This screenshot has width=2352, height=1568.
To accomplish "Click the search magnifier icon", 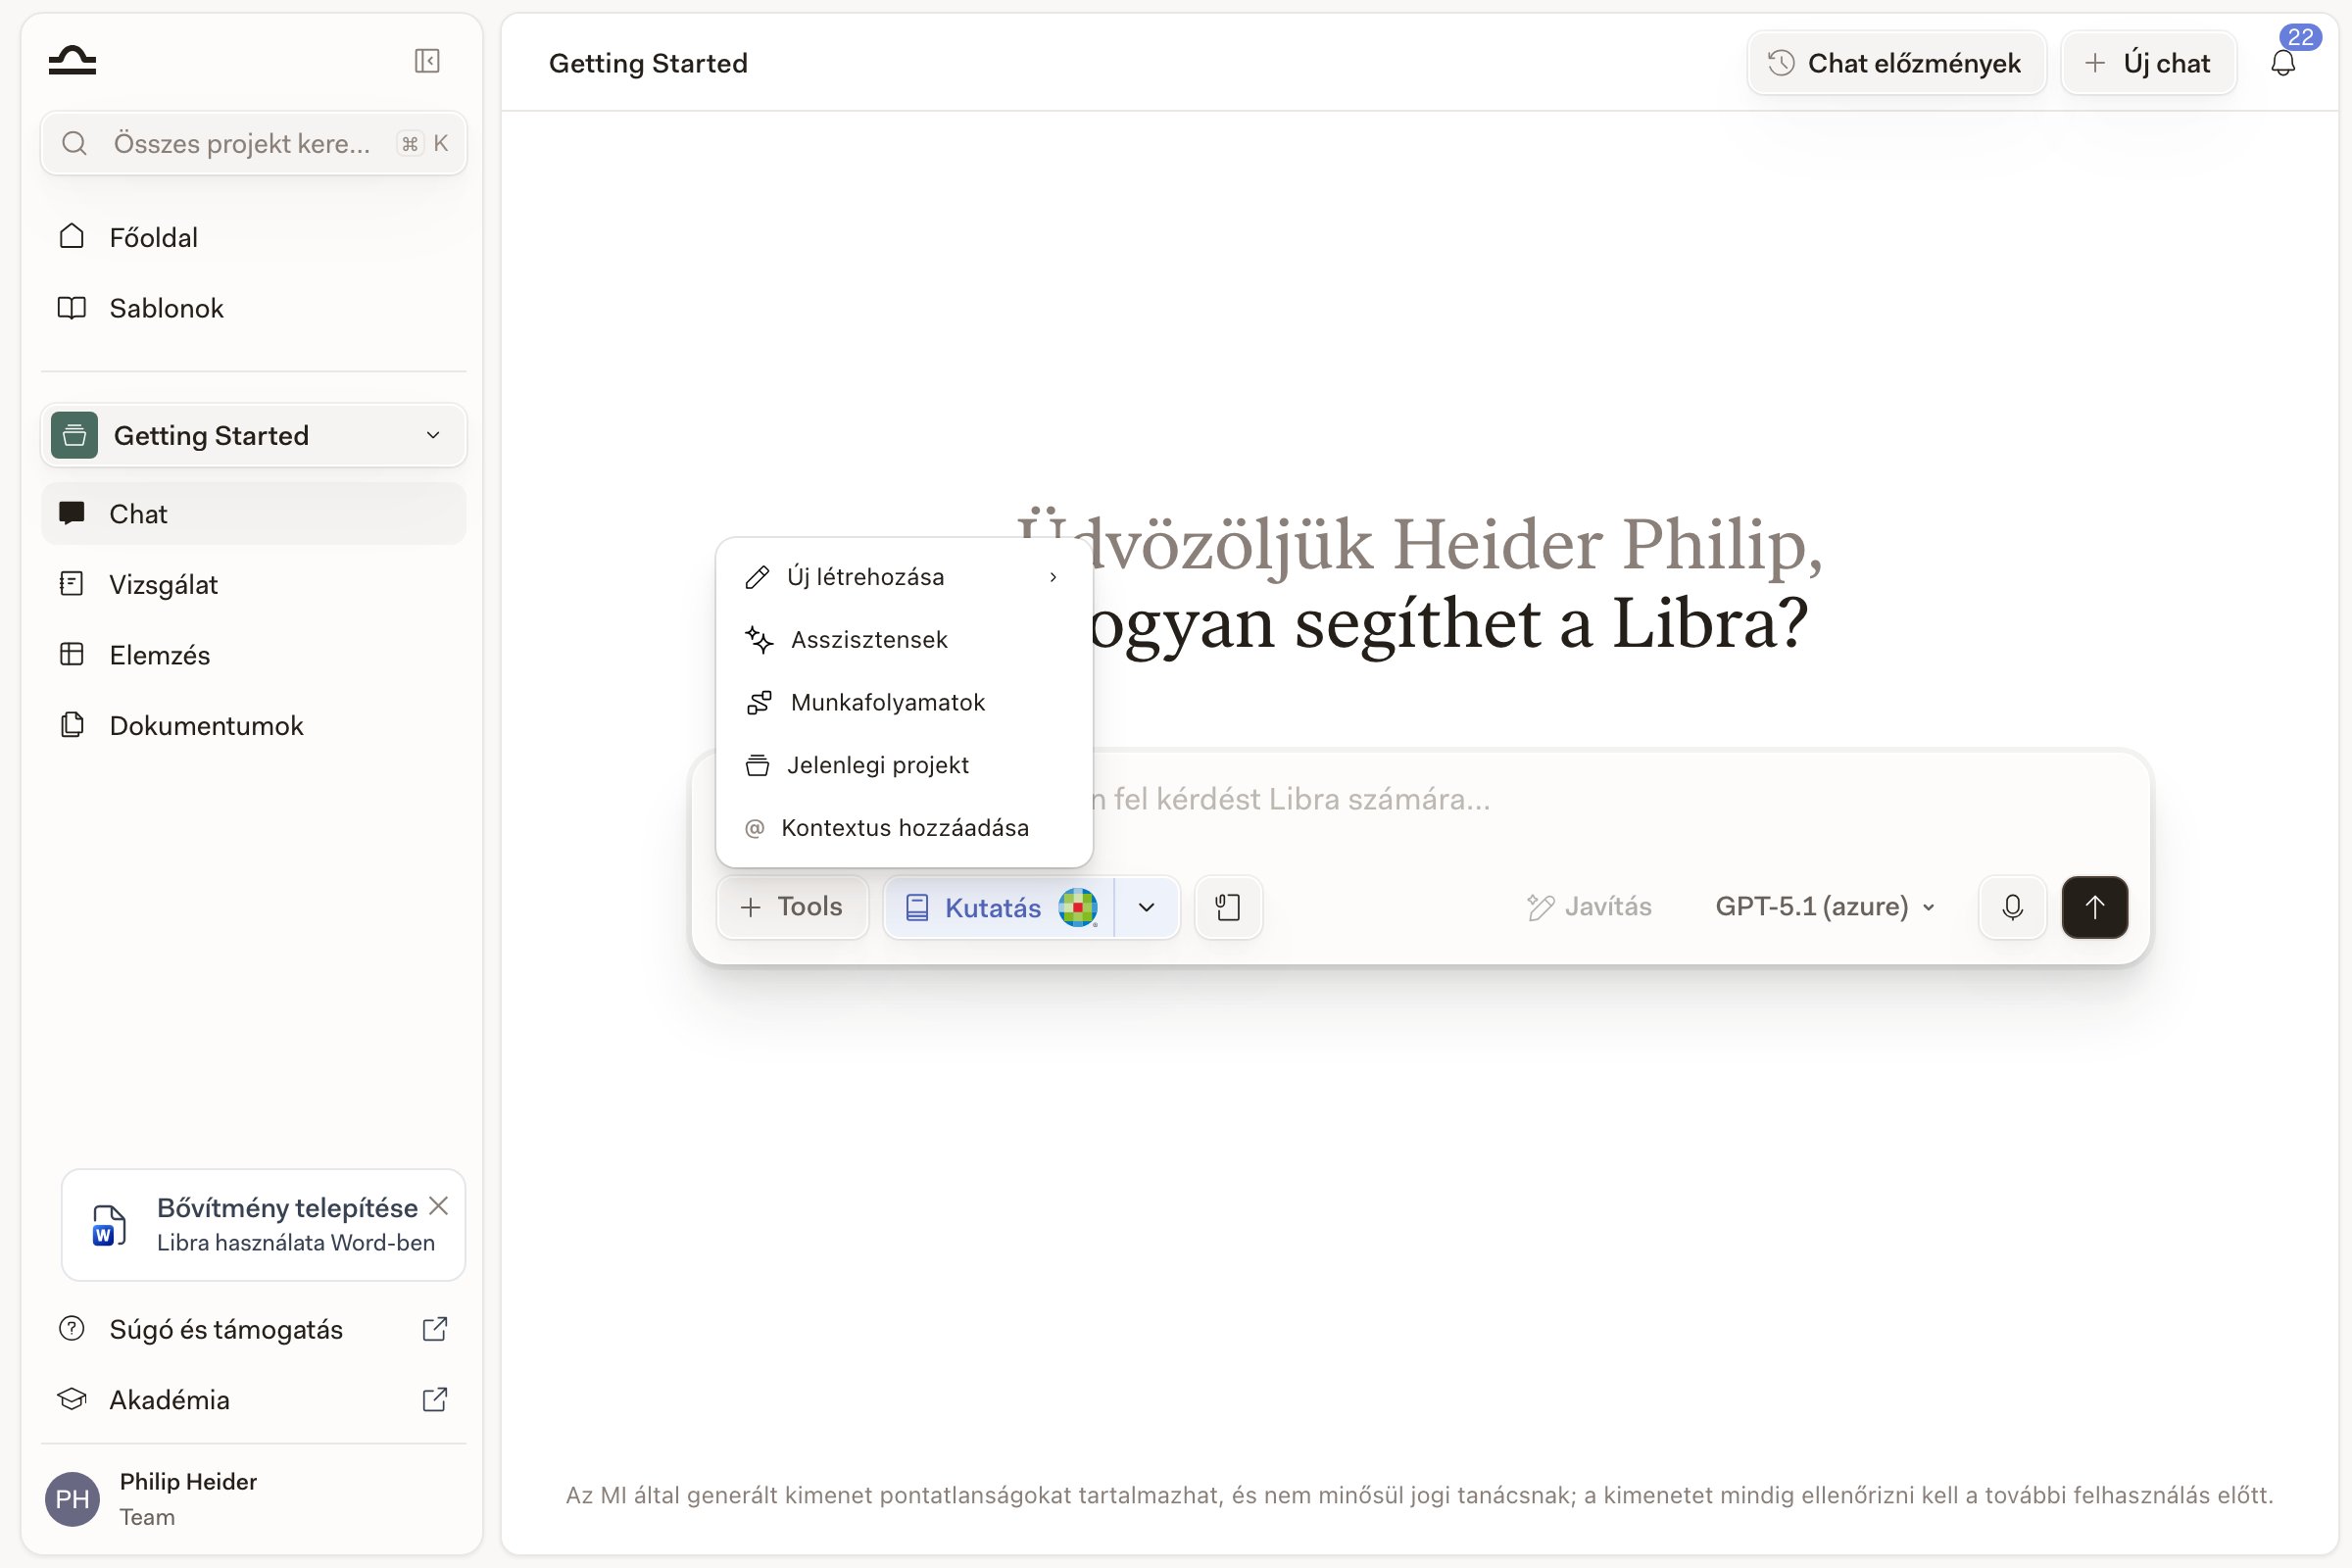I will [x=74, y=143].
